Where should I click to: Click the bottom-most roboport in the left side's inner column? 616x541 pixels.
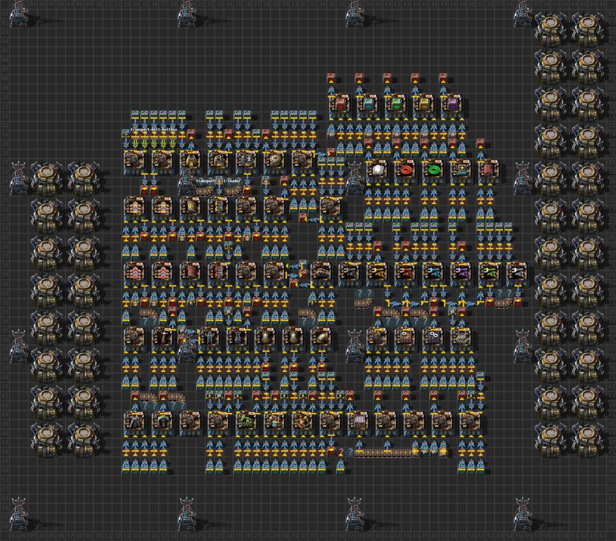coord(84,439)
